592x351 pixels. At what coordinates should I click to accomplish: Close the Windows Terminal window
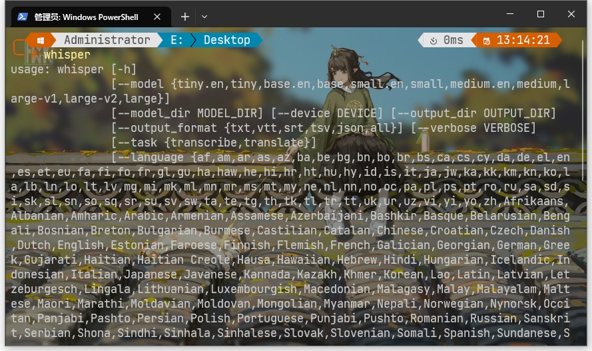[x=571, y=14]
